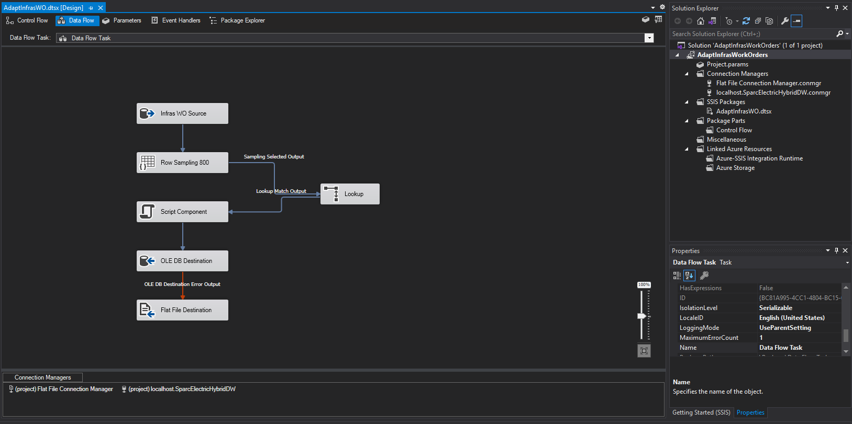Click the OLE DB Destination icon

point(147,261)
